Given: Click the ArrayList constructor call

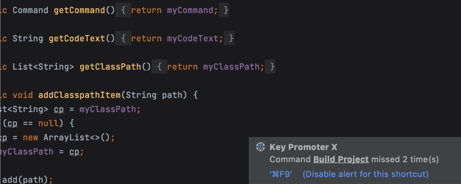Looking at the screenshot, I should click(x=77, y=137).
